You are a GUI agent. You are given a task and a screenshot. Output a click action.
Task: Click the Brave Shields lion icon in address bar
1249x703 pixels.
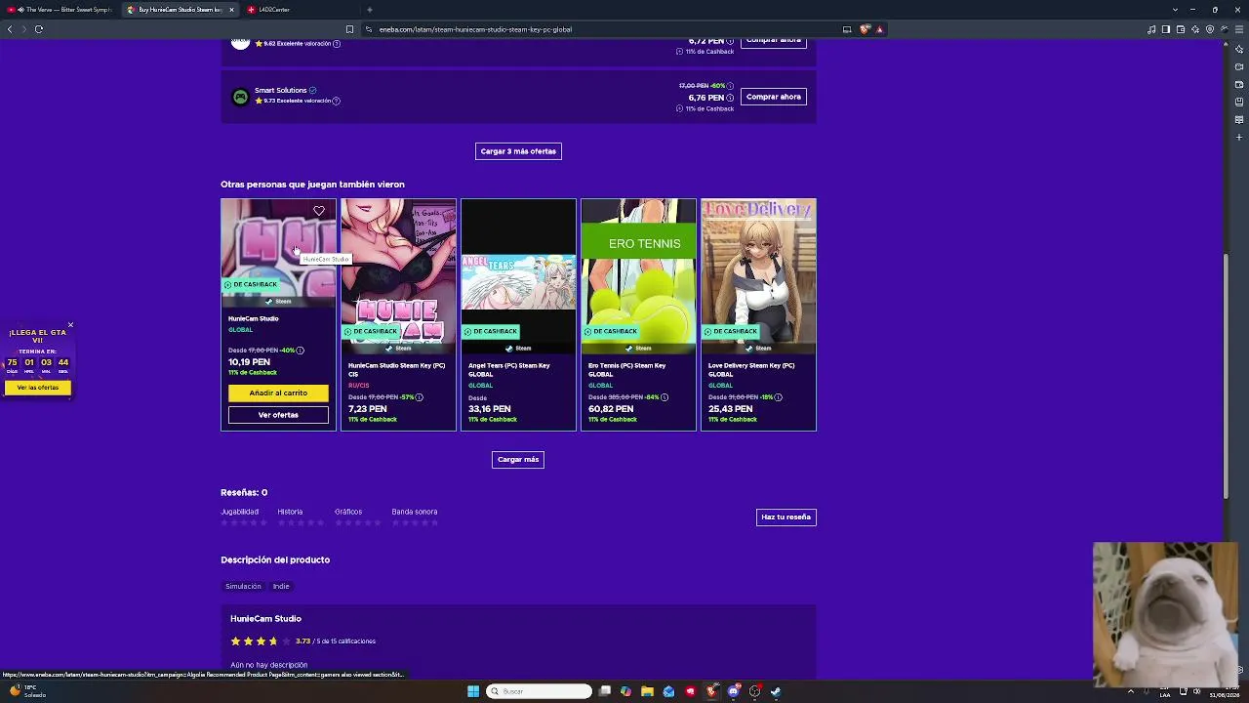(x=865, y=29)
